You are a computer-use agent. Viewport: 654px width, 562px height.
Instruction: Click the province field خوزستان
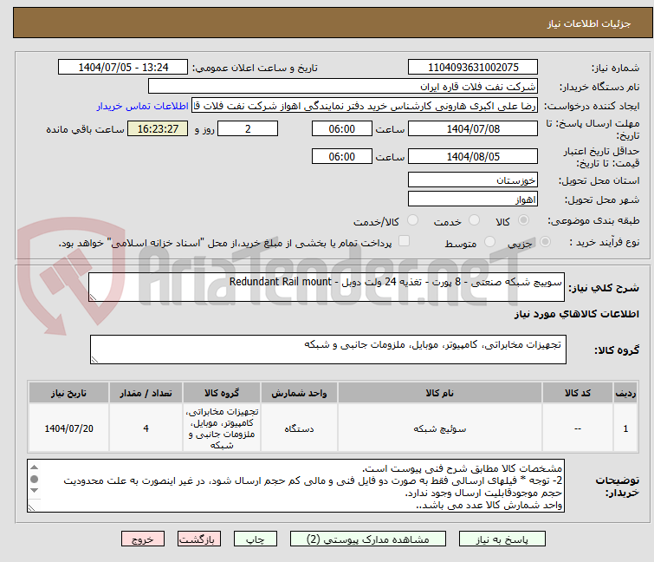[x=473, y=180]
